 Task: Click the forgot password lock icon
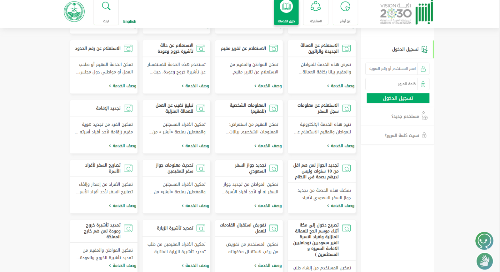pyautogui.click(x=424, y=135)
